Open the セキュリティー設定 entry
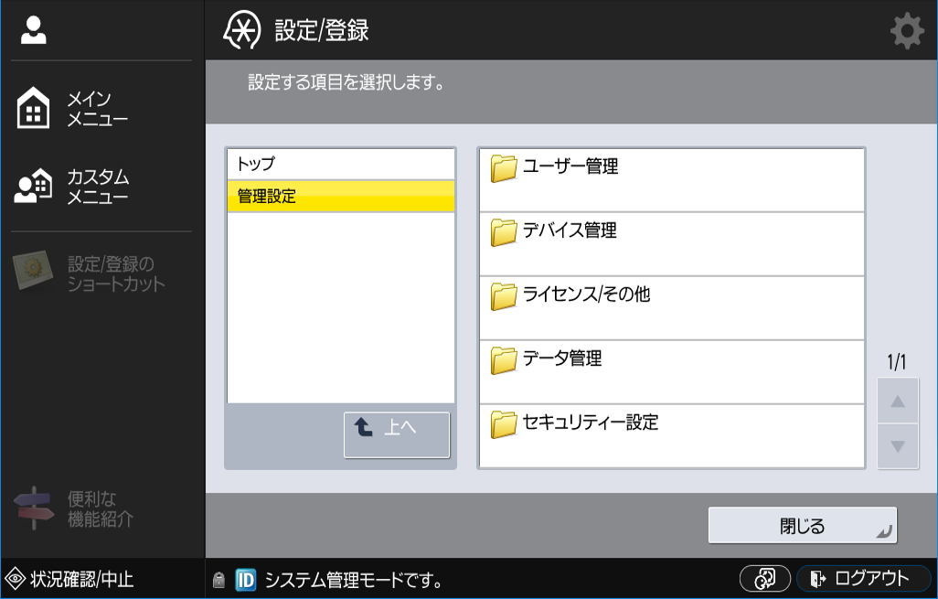Viewport: 938px width, 599px height. click(672, 436)
